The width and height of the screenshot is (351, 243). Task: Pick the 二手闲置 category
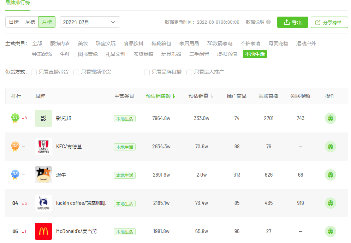[199, 54]
